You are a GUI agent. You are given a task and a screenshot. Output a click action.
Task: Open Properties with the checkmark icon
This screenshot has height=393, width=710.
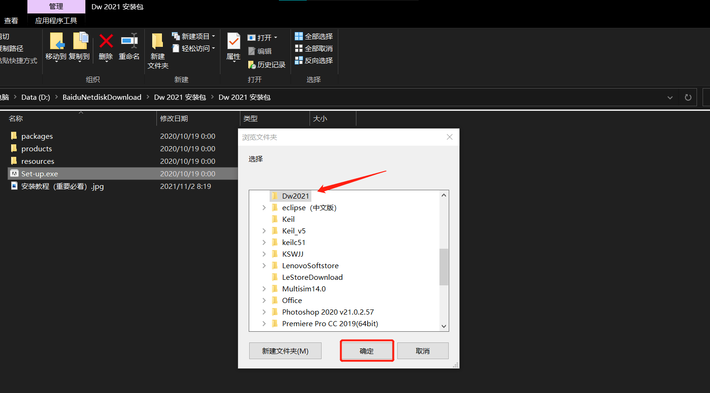pos(233,41)
